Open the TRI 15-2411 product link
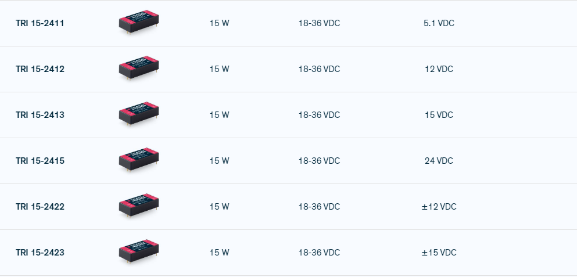Screen dimensions: 577x277 coord(40,23)
